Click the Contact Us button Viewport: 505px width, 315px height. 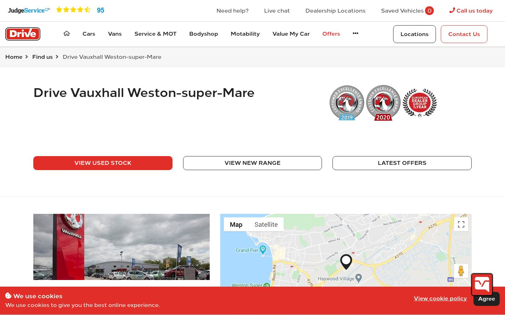464,34
